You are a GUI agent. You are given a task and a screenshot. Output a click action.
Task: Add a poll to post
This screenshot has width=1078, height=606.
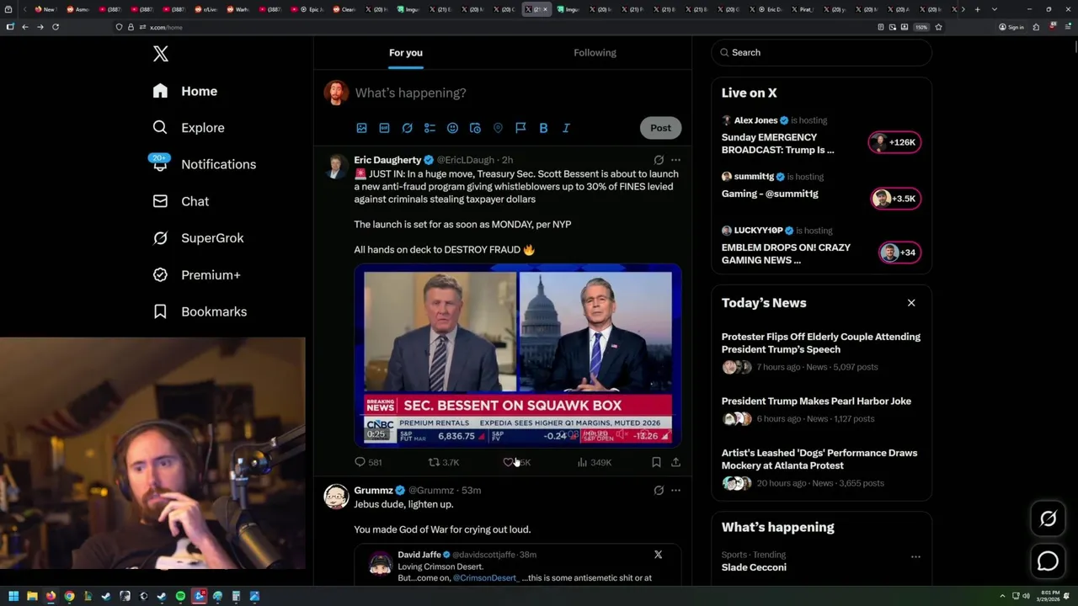[x=430, y=128]
